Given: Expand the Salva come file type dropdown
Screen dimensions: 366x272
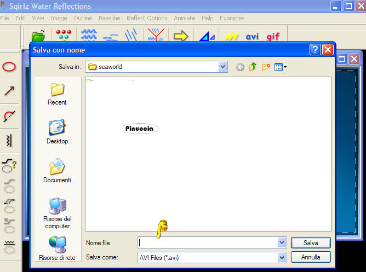Looking at the screenshot, I should click(x=282, y=258).
